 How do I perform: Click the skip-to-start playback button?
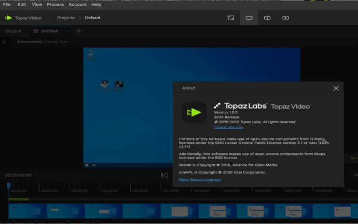coord(164,175)
